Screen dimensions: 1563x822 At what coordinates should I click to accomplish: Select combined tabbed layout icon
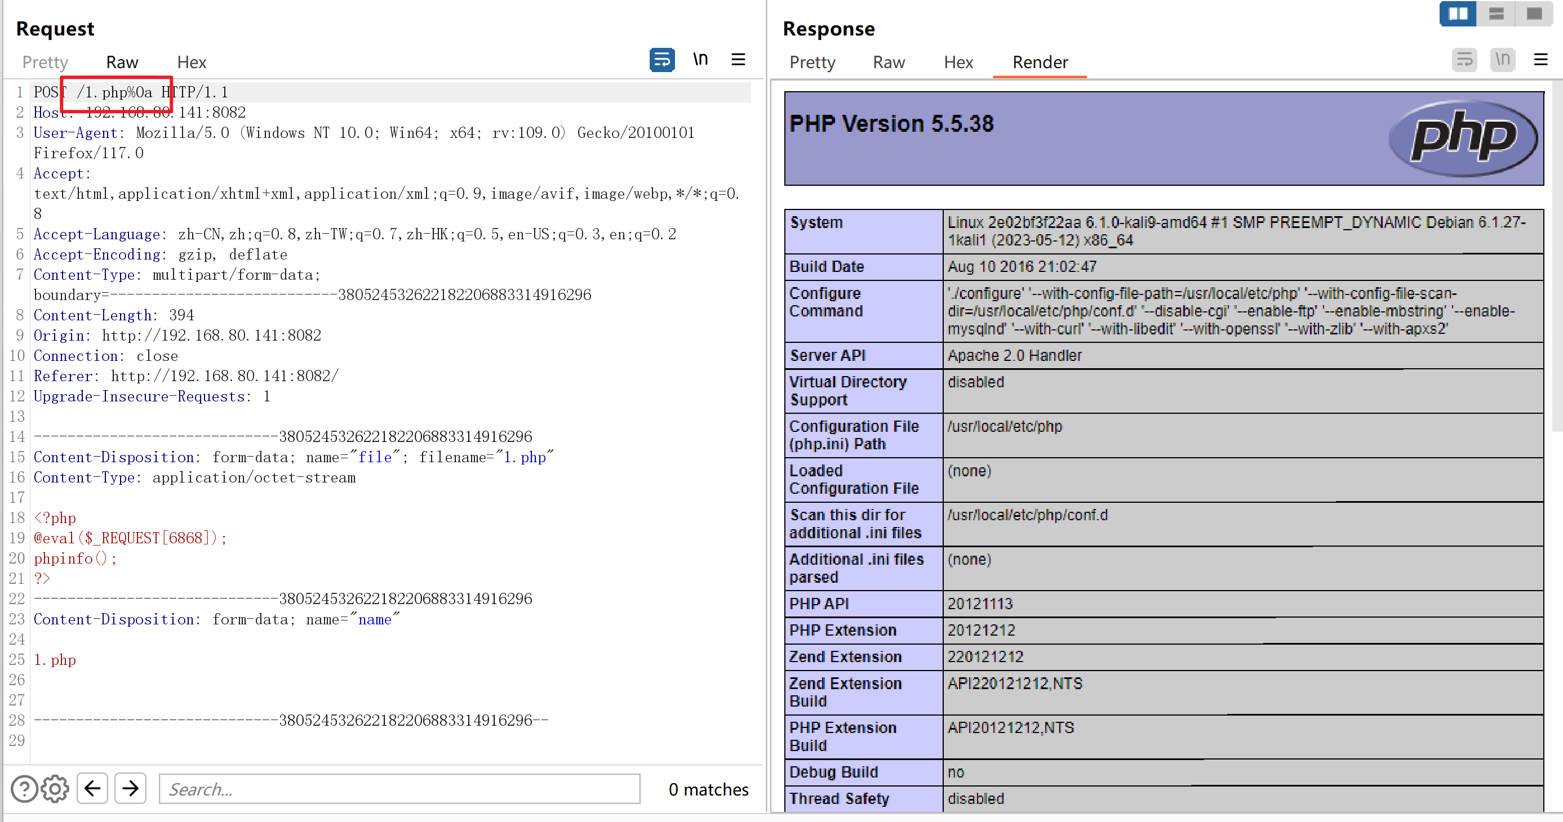coord(1534,14)
